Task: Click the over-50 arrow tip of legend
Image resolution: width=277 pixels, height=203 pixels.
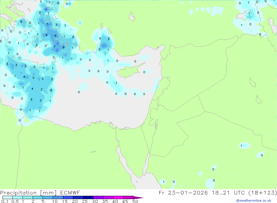Action: pyautogui.click(x=139, y=198)
